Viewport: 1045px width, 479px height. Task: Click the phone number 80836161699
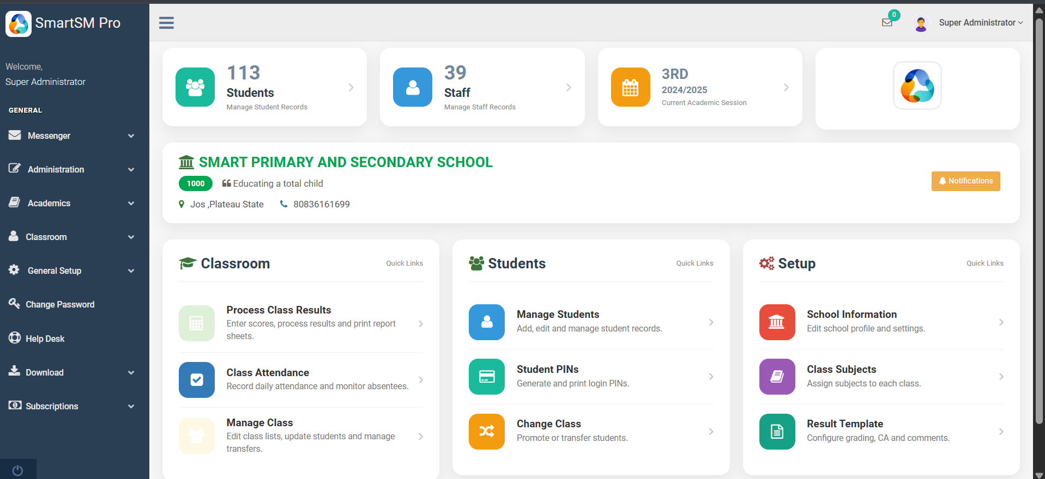coord(322,204)
